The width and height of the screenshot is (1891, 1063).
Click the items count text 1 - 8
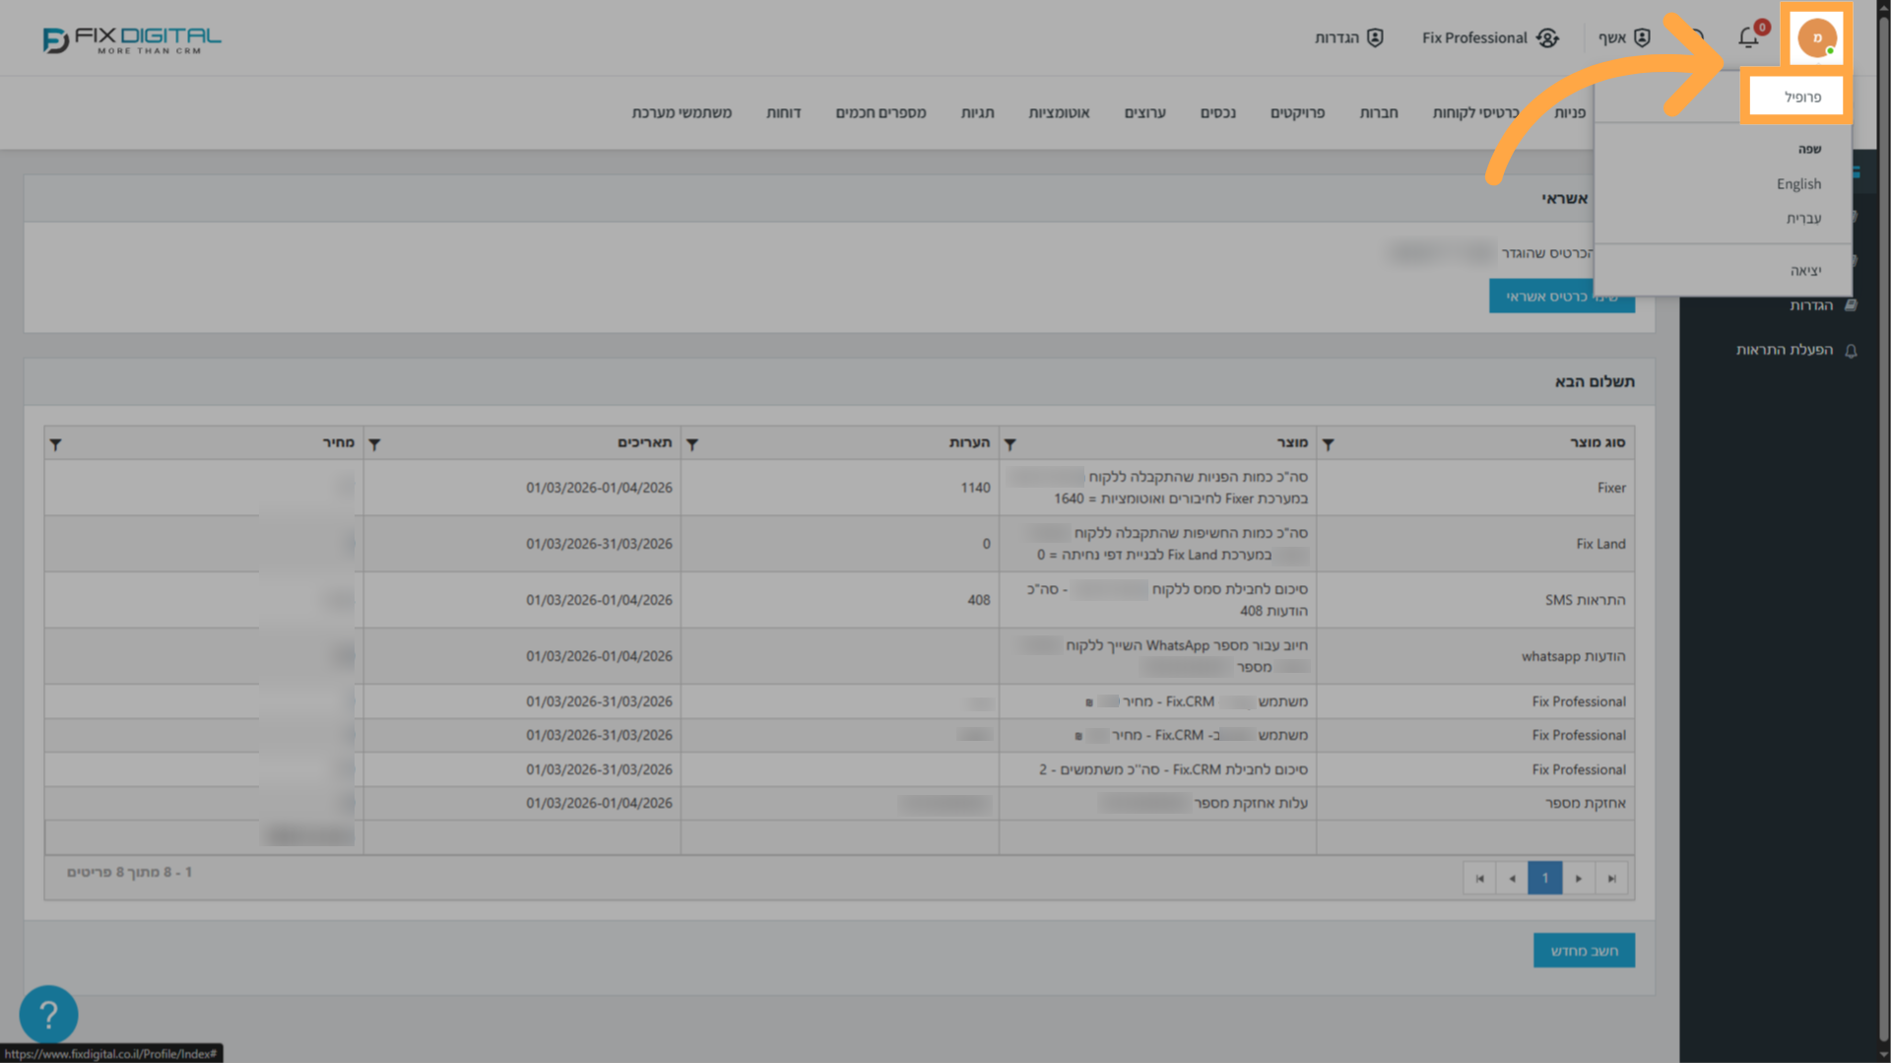tap(129, 873)
